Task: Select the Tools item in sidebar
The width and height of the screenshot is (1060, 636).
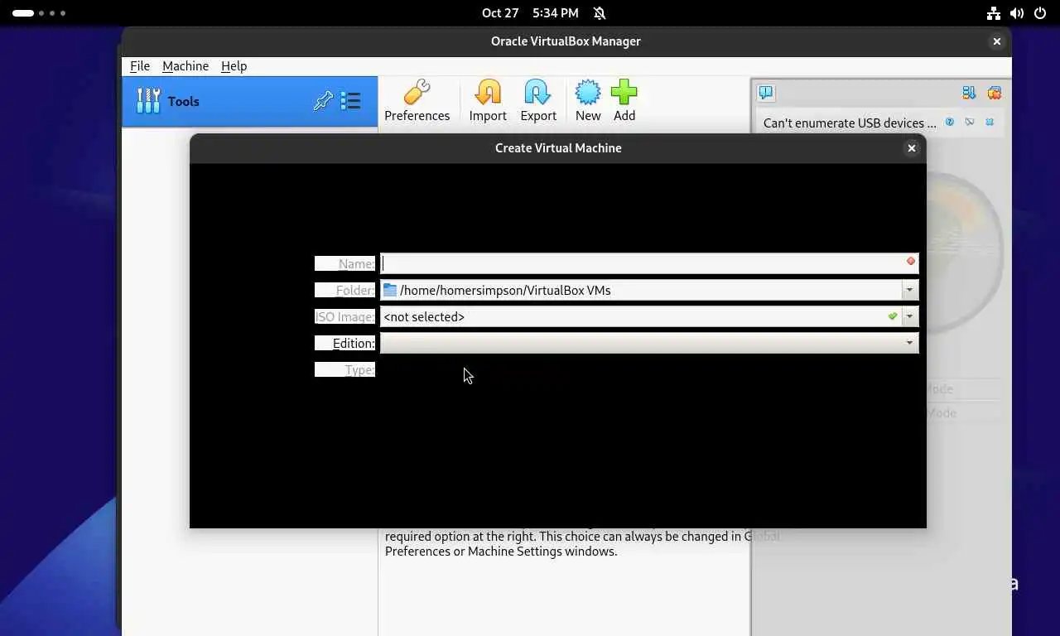Action: point(249,101)
